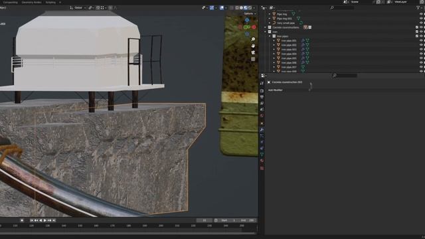Toggle X-ray mode in viewport header
425x239 pixels.
[232, 8]
